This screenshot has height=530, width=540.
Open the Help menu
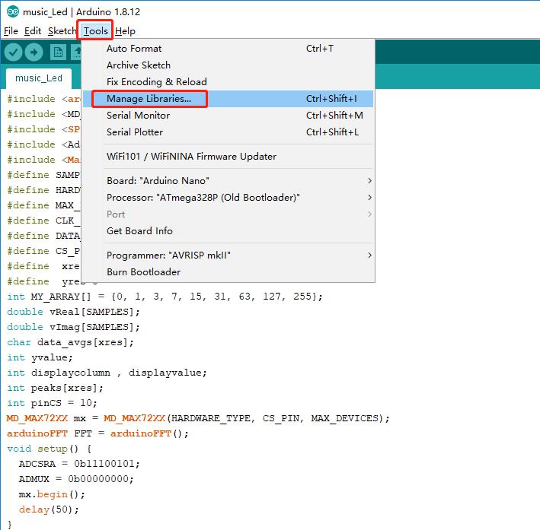pos(126,31)
